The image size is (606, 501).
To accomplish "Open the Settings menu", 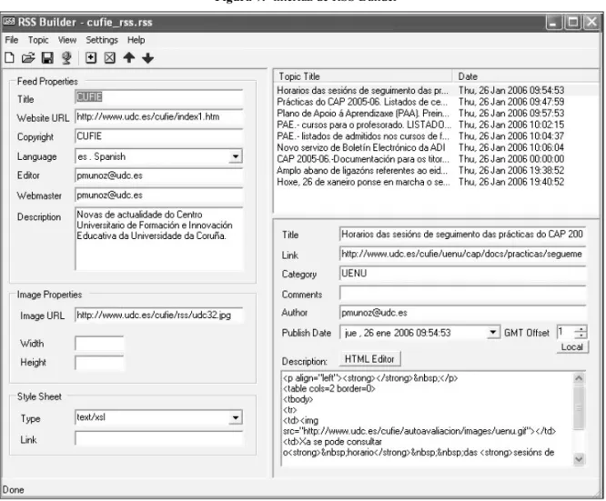I will [102, 40].
